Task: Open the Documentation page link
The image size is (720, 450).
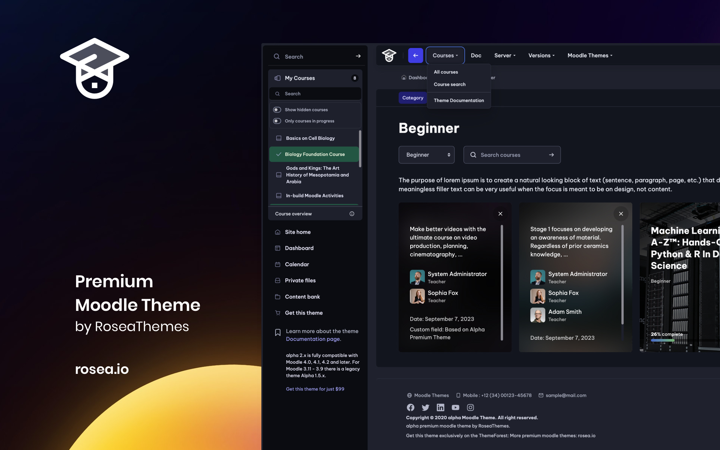Action: tap(313, 339)
